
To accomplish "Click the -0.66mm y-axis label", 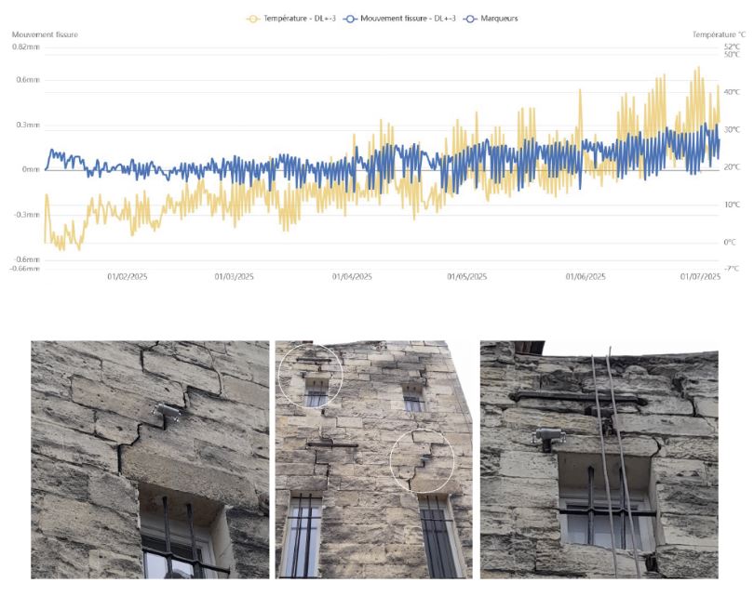I will (x=24, y=269).
